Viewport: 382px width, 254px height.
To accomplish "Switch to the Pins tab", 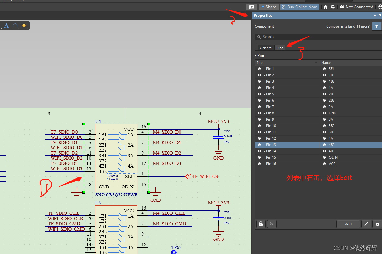I will tap(280, 48).
